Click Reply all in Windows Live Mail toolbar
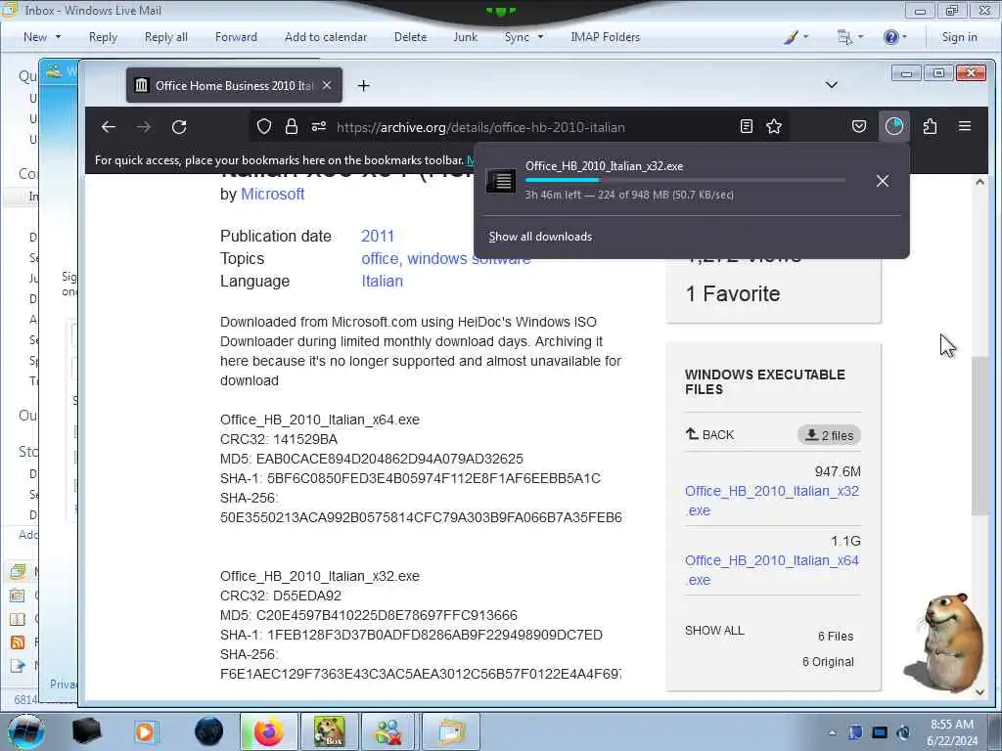 pos(166,37)
